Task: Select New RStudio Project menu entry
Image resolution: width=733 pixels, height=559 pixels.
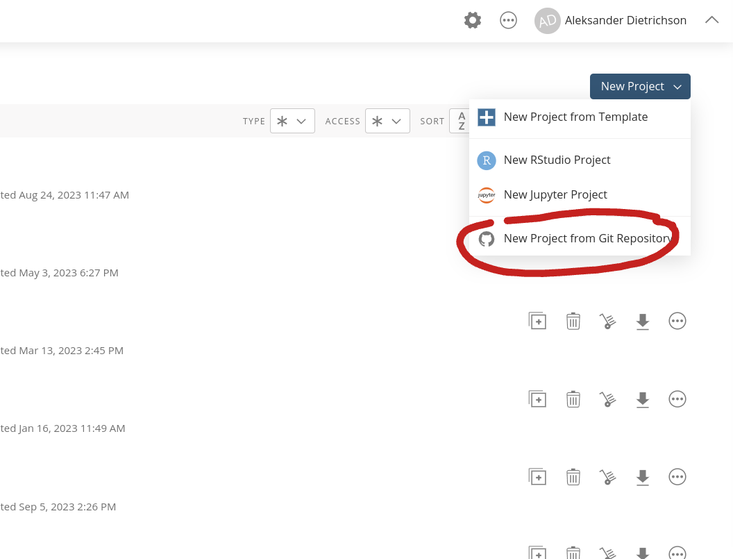Action: pyautogui.click(x=557, y=160)
